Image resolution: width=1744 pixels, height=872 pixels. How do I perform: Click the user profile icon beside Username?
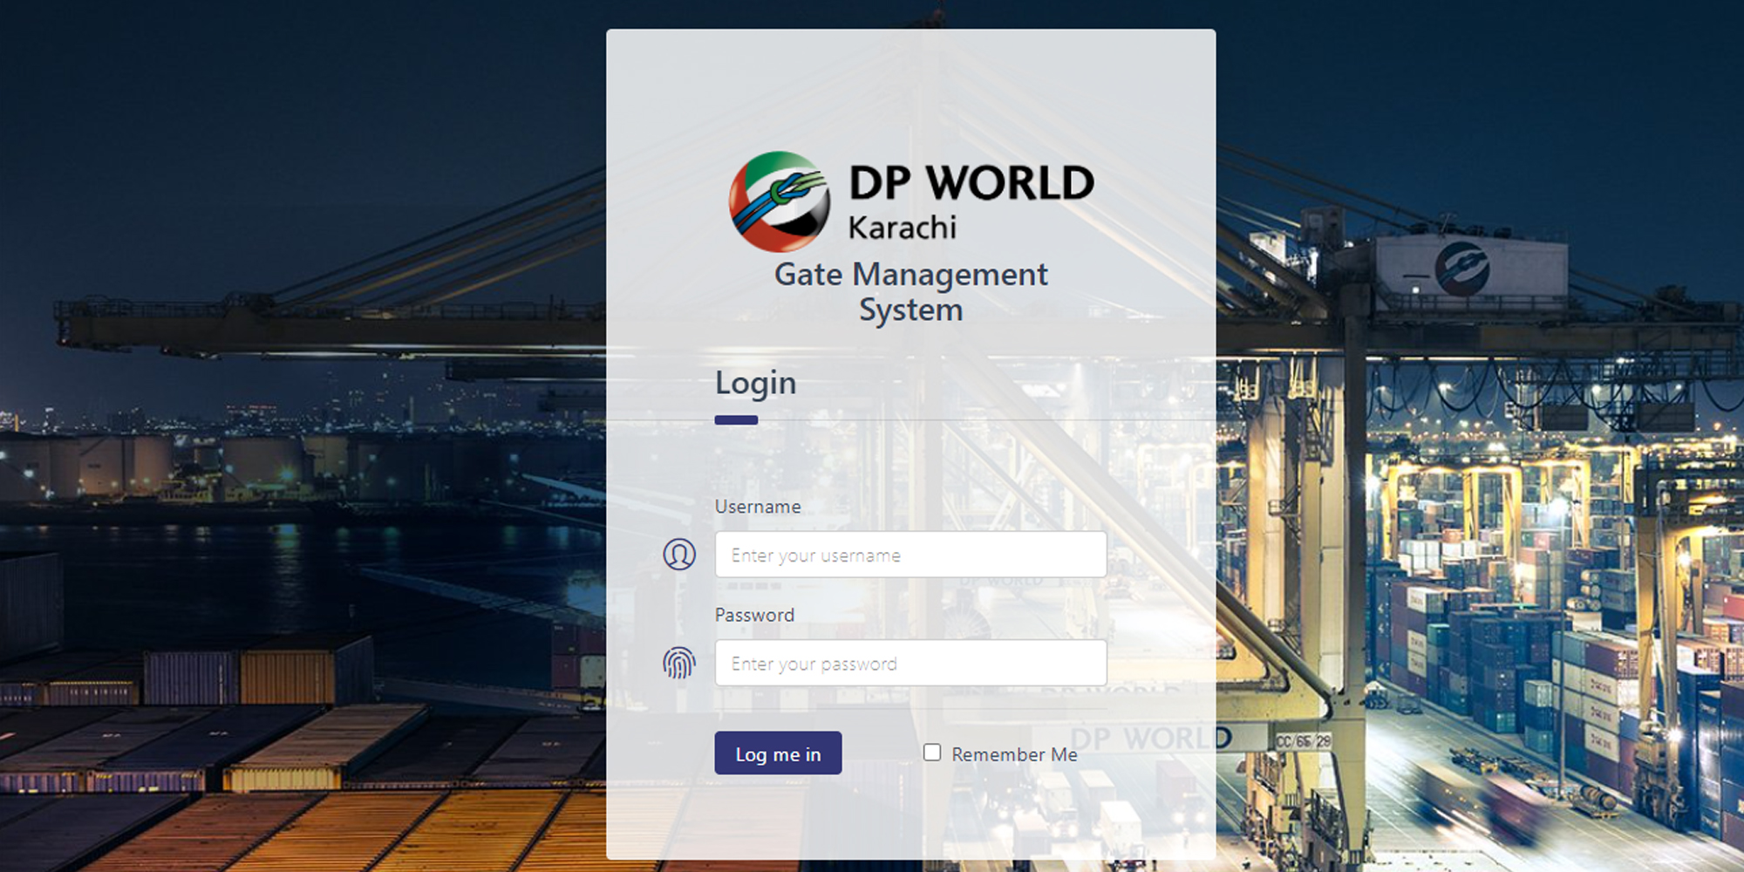point(679,555)
